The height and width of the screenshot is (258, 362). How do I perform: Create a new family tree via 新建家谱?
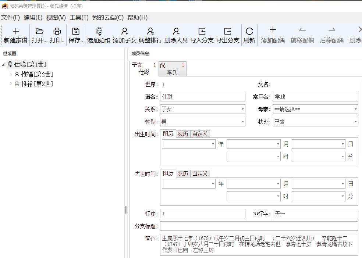click(15, 35)
